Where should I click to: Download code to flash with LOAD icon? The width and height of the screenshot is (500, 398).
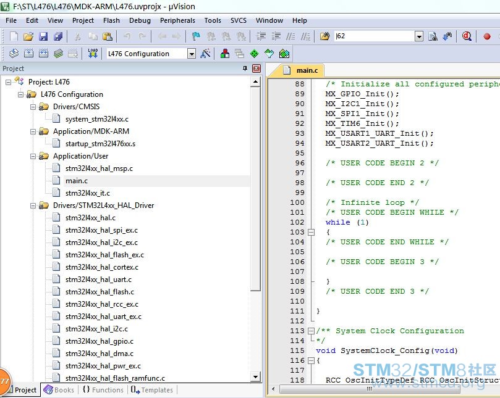[93, 54]
